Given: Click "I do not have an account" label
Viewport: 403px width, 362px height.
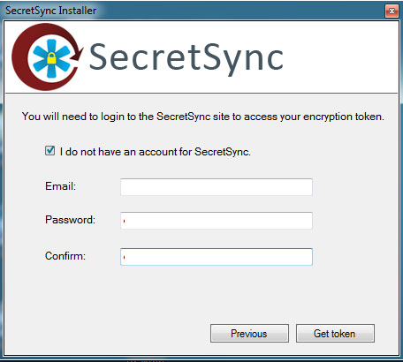Looking at the screenshot, I should coord(156,152).
